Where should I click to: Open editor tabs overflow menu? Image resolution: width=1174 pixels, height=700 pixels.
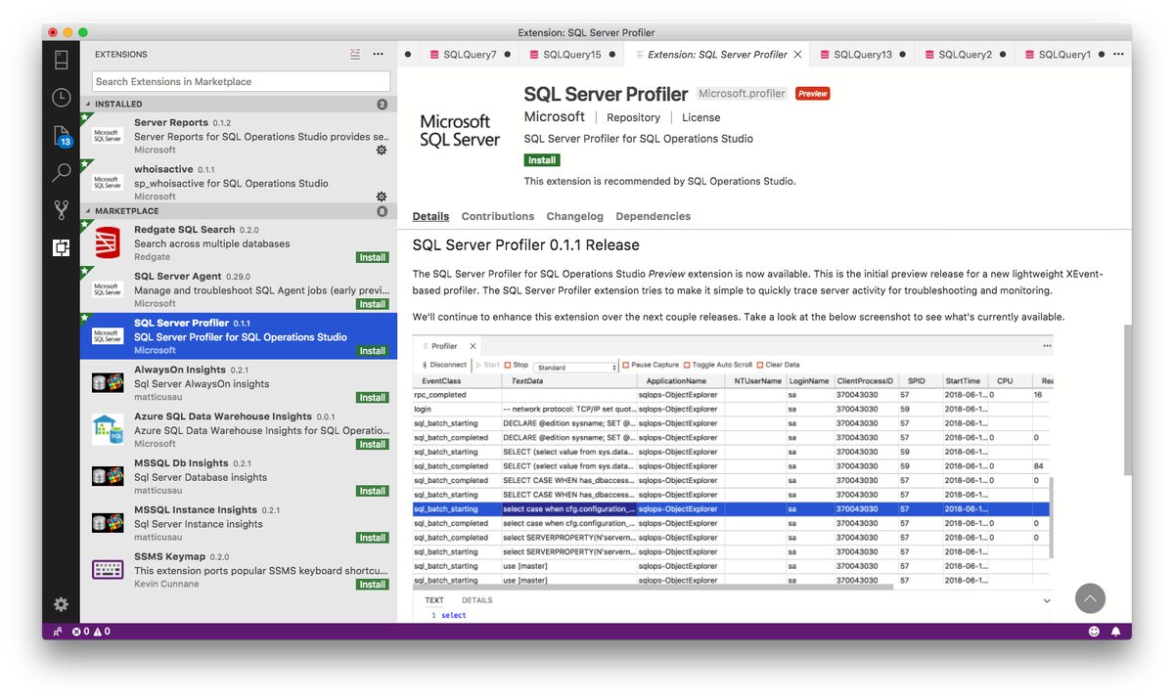[1119, 55]
